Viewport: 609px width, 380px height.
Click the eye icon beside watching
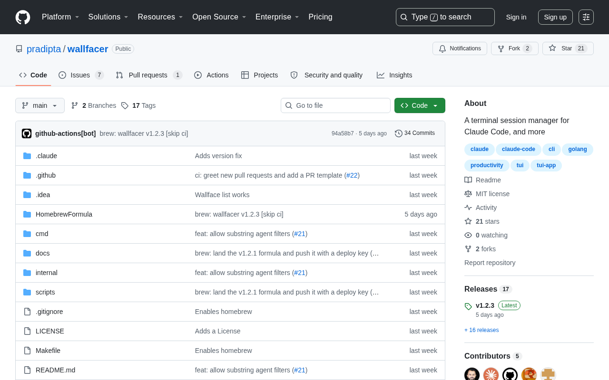tap(468, 235)
